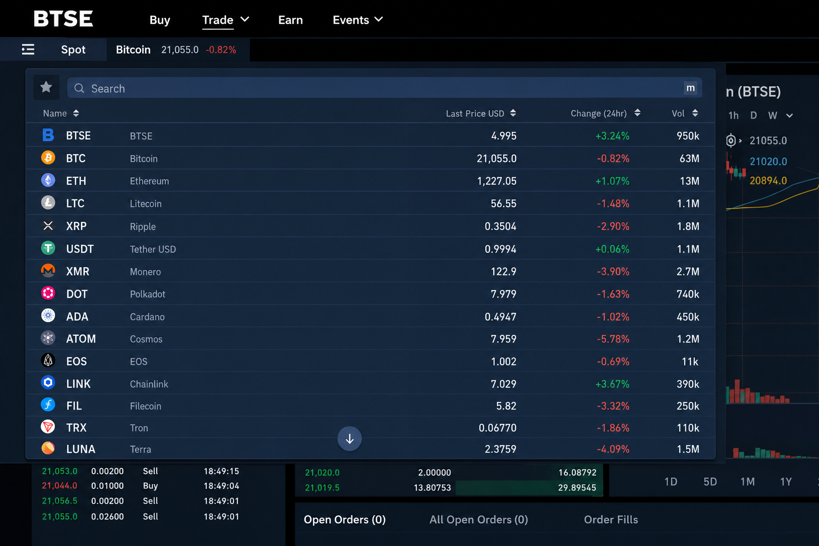Click the Terra LUNA icon

pos(48,448)
